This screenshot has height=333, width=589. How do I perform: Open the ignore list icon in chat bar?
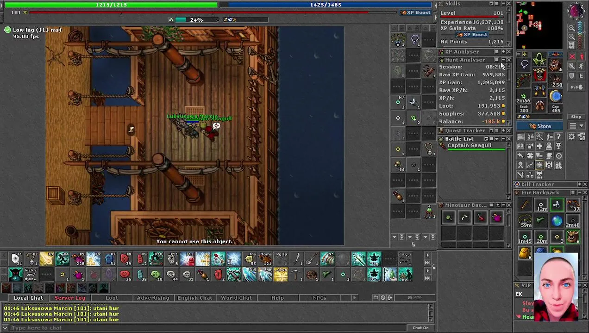tap(383, 298)
